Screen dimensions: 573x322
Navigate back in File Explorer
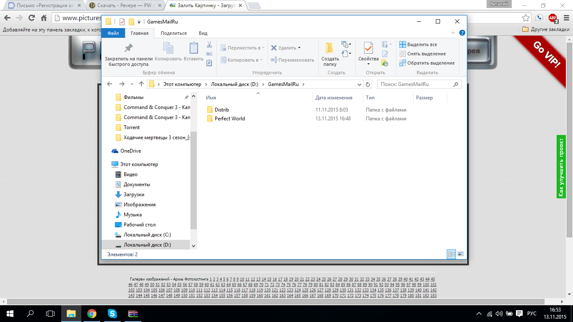pyautogui.click(x=110, y=84)
